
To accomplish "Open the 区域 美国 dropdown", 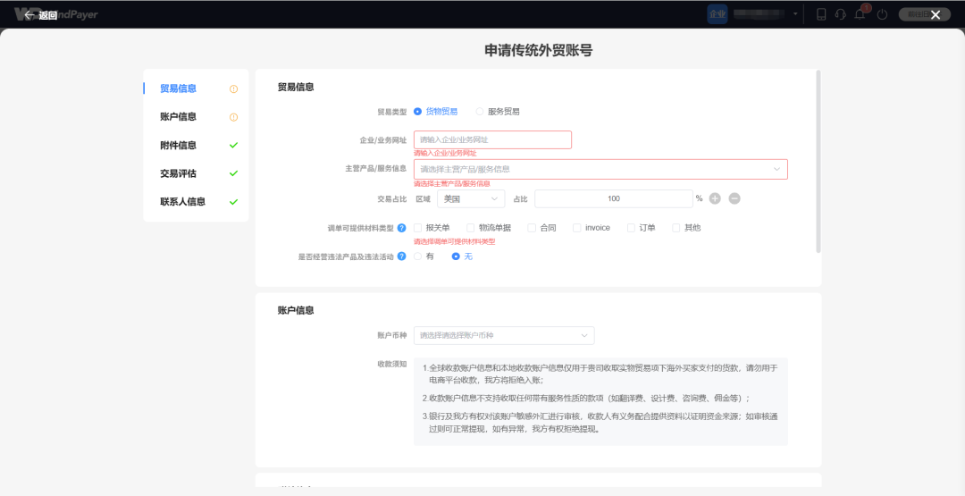I will [x=471, y=198].
